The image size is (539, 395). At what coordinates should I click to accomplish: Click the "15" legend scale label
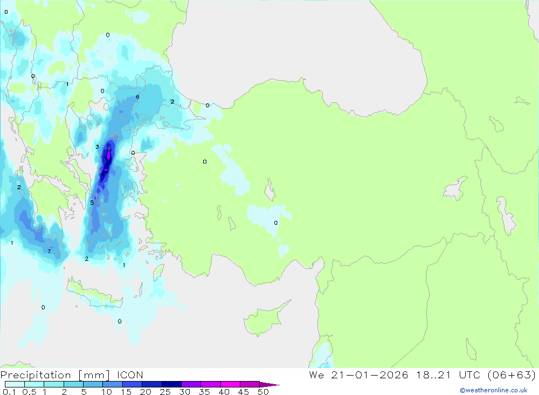[126, 392]
